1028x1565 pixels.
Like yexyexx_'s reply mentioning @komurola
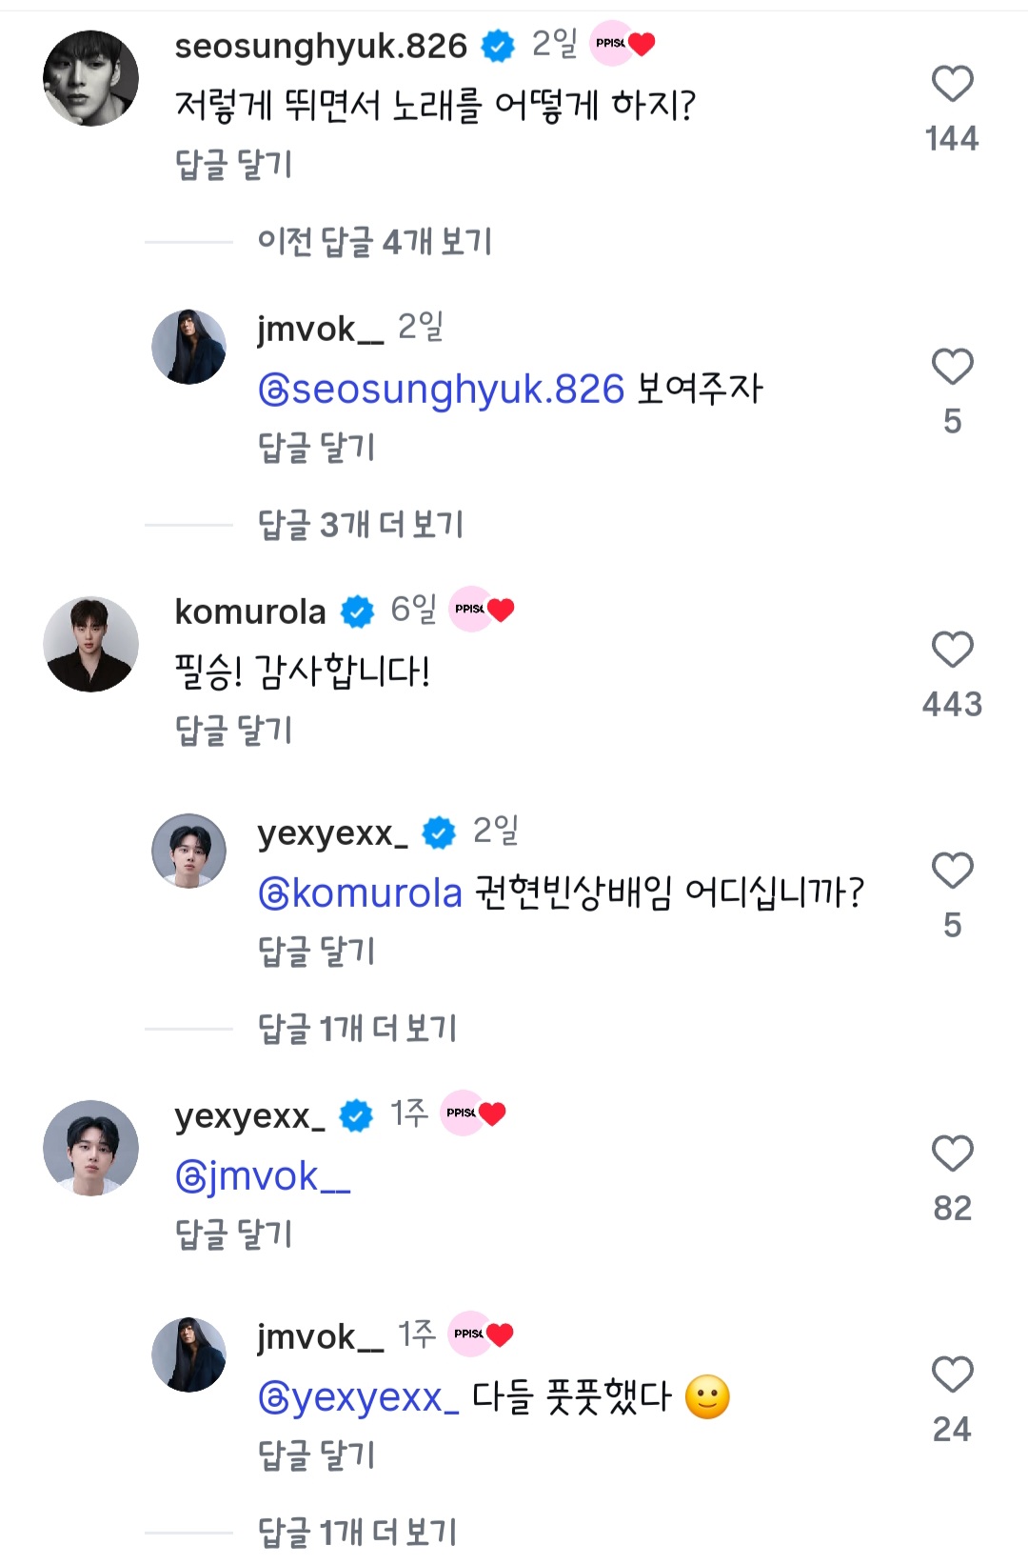click(x=952, y=872)
